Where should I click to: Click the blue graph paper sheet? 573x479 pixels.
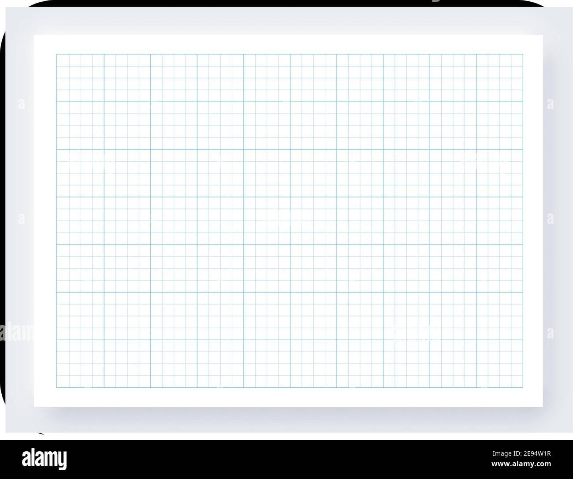tap(289, 221)
